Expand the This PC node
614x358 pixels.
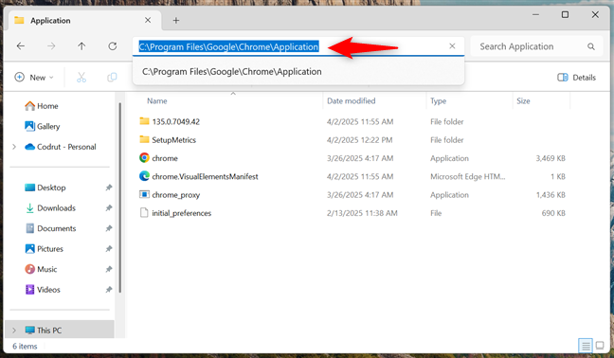14,331
